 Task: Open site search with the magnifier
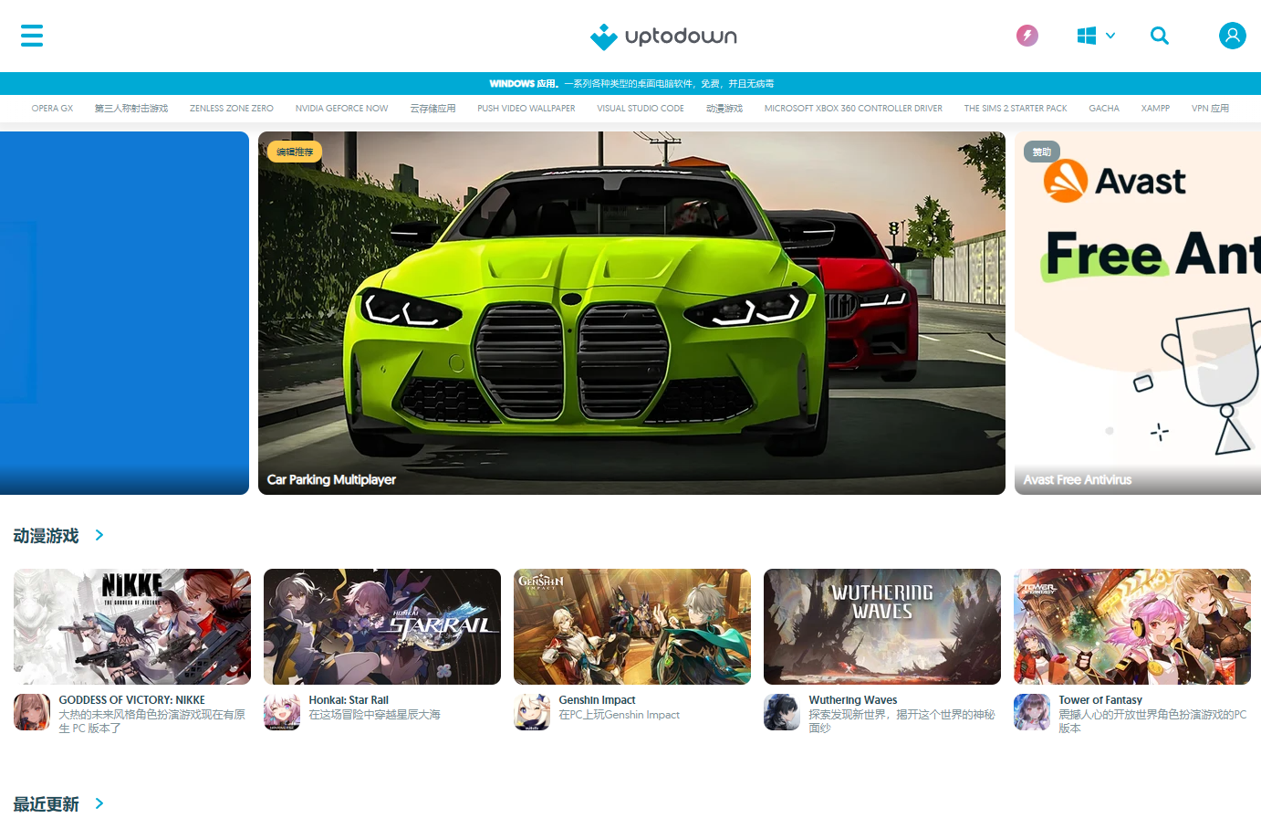(x=1160, y=36)
